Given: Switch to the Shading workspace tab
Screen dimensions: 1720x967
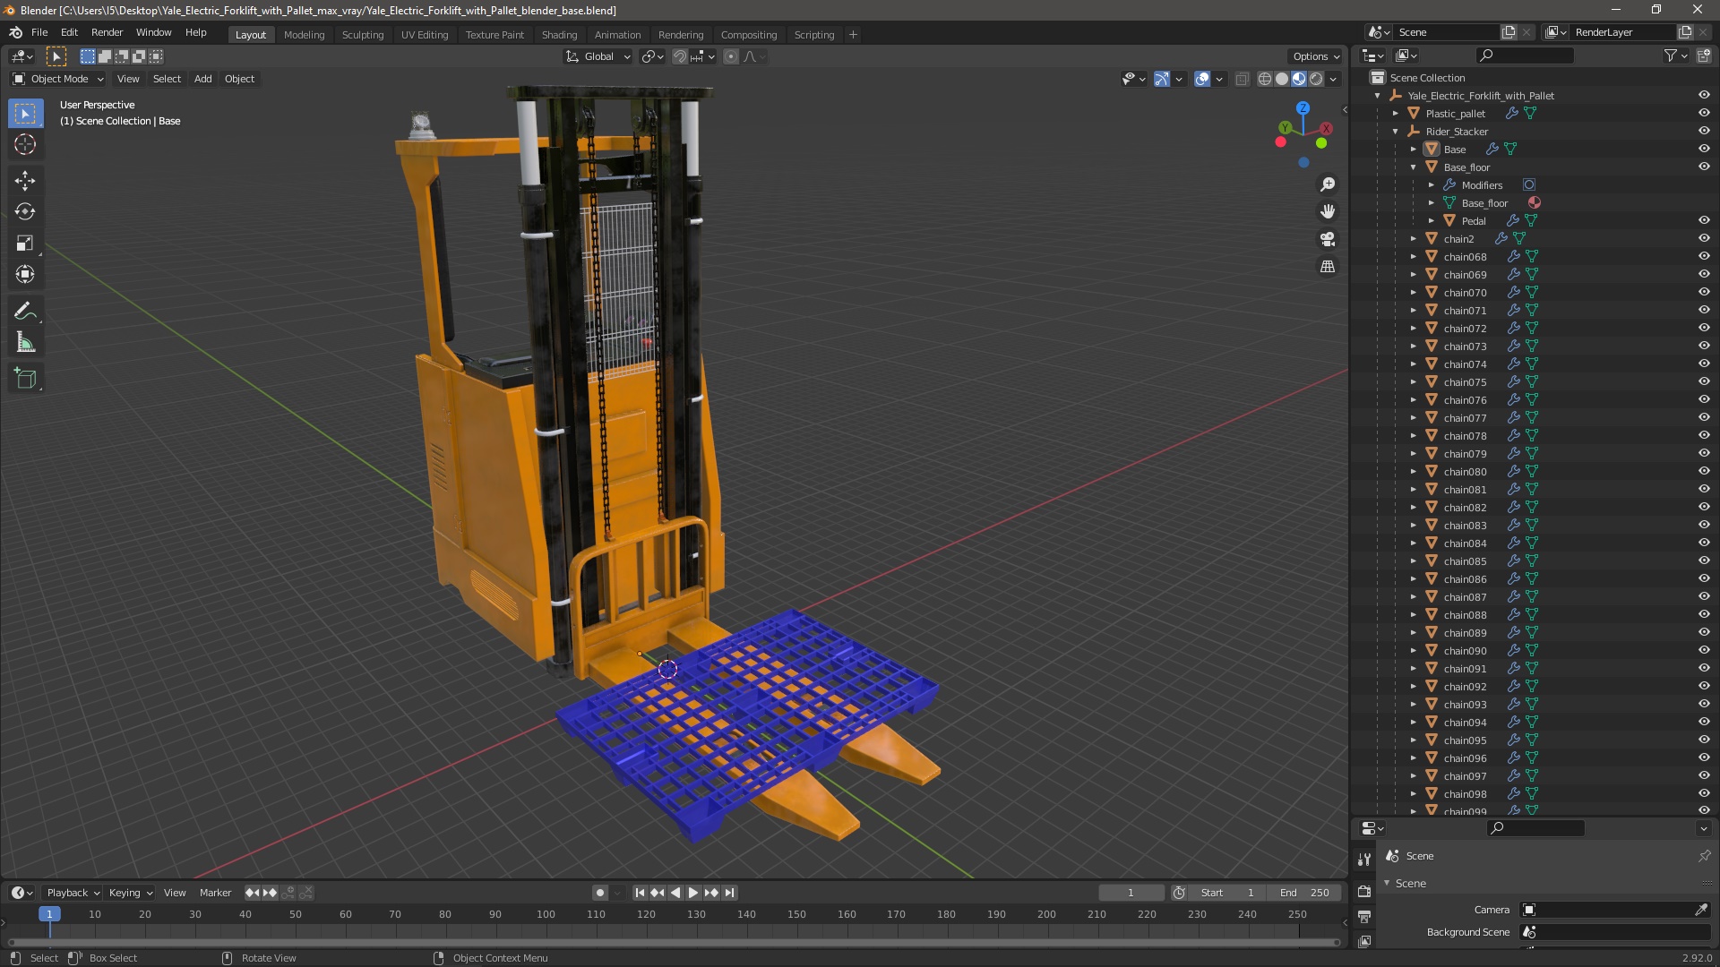Looking at the screenshot, I should [x=559, y=34].
